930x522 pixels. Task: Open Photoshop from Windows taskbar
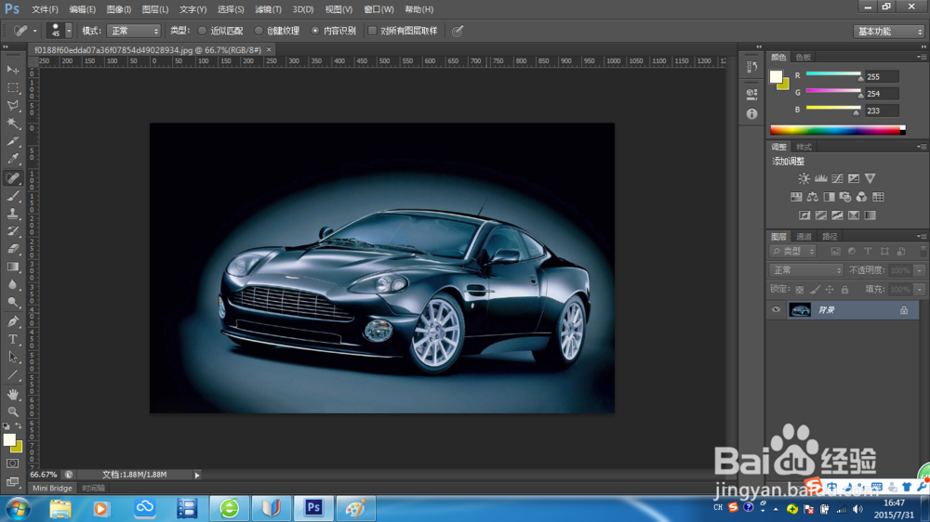[x=313, y=508]
